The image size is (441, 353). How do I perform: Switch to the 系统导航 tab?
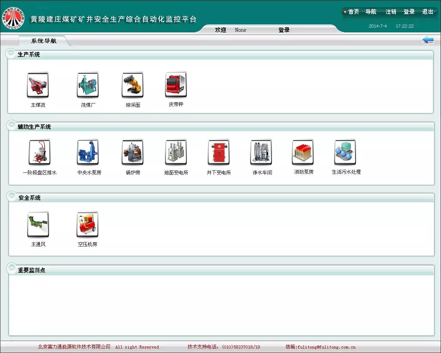point(44,41)
